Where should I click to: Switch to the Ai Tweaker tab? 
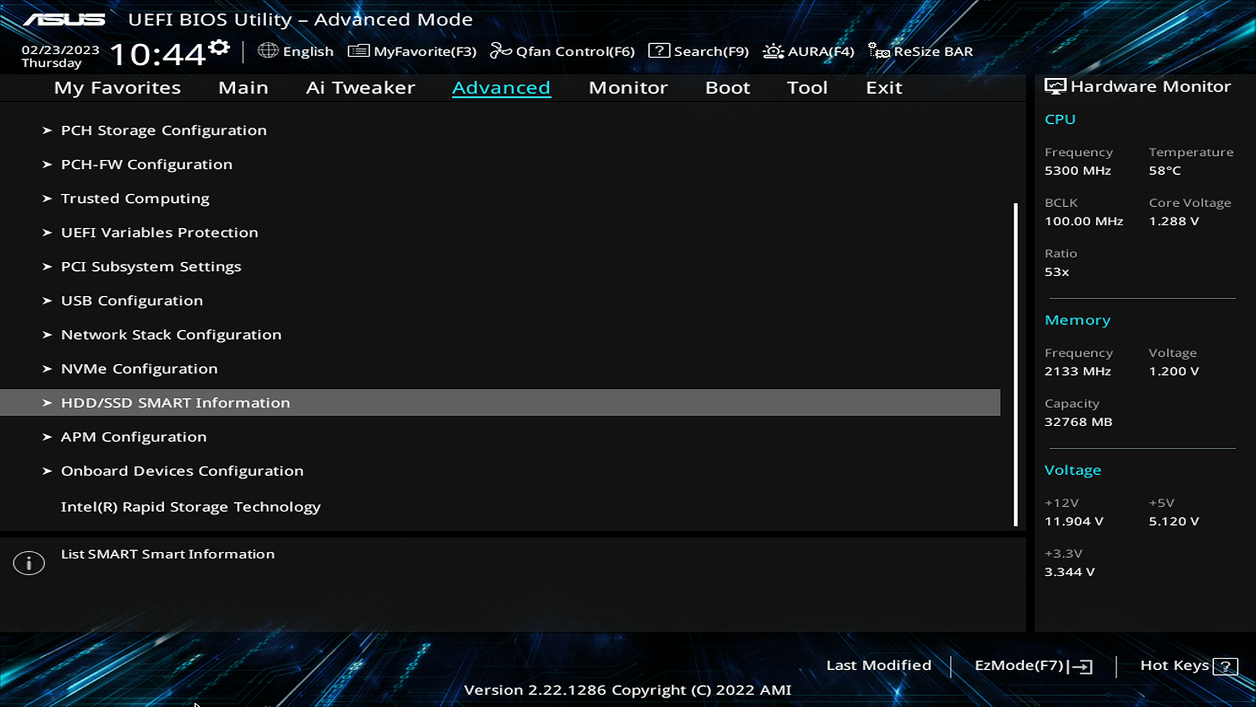pyautogui.click(x=360, y=88)
